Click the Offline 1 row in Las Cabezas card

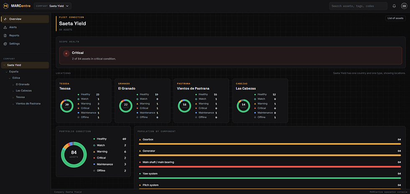(x=265, y=117)
